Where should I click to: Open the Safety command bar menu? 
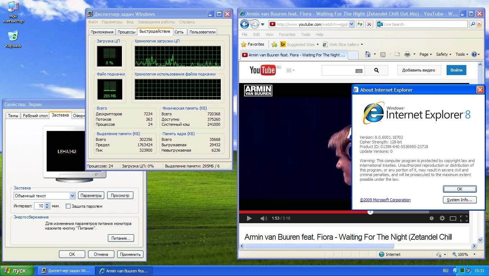(x=444, y=54)
